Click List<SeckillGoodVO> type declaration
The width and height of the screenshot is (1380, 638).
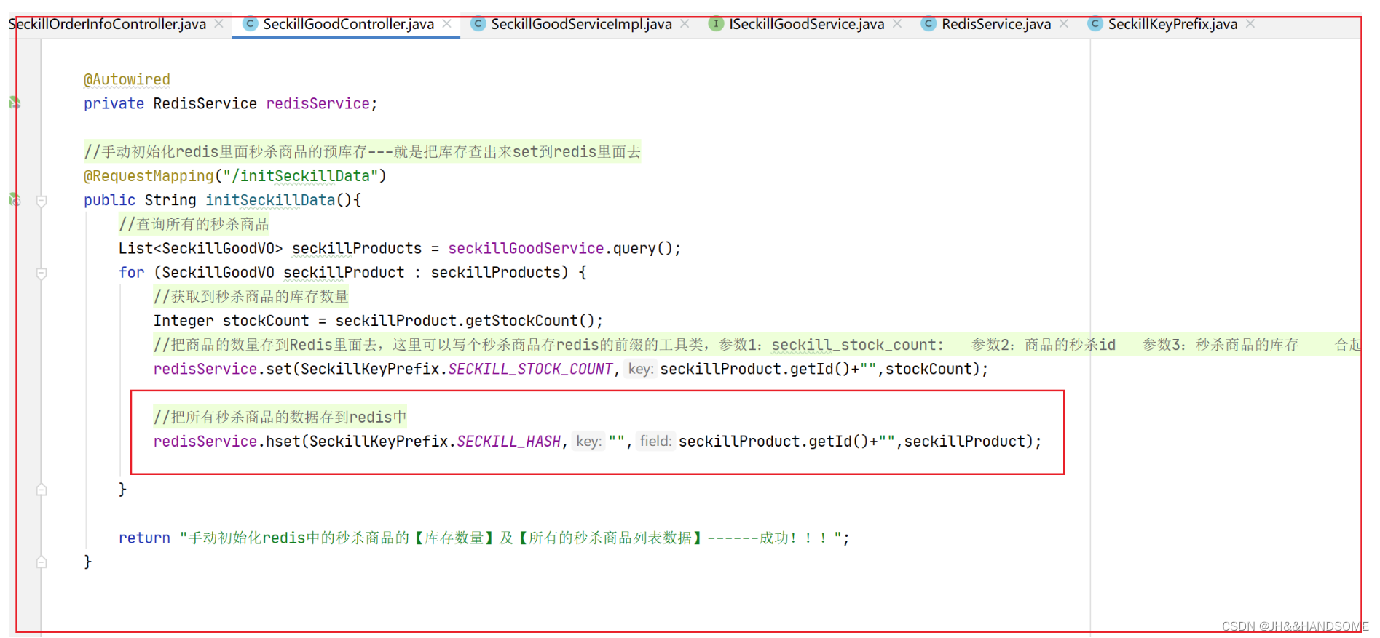200,249
